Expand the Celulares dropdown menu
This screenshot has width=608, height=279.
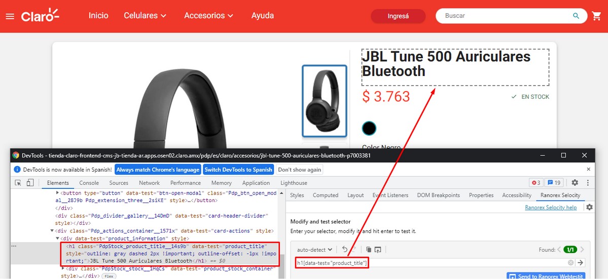(x=145, y=16)
